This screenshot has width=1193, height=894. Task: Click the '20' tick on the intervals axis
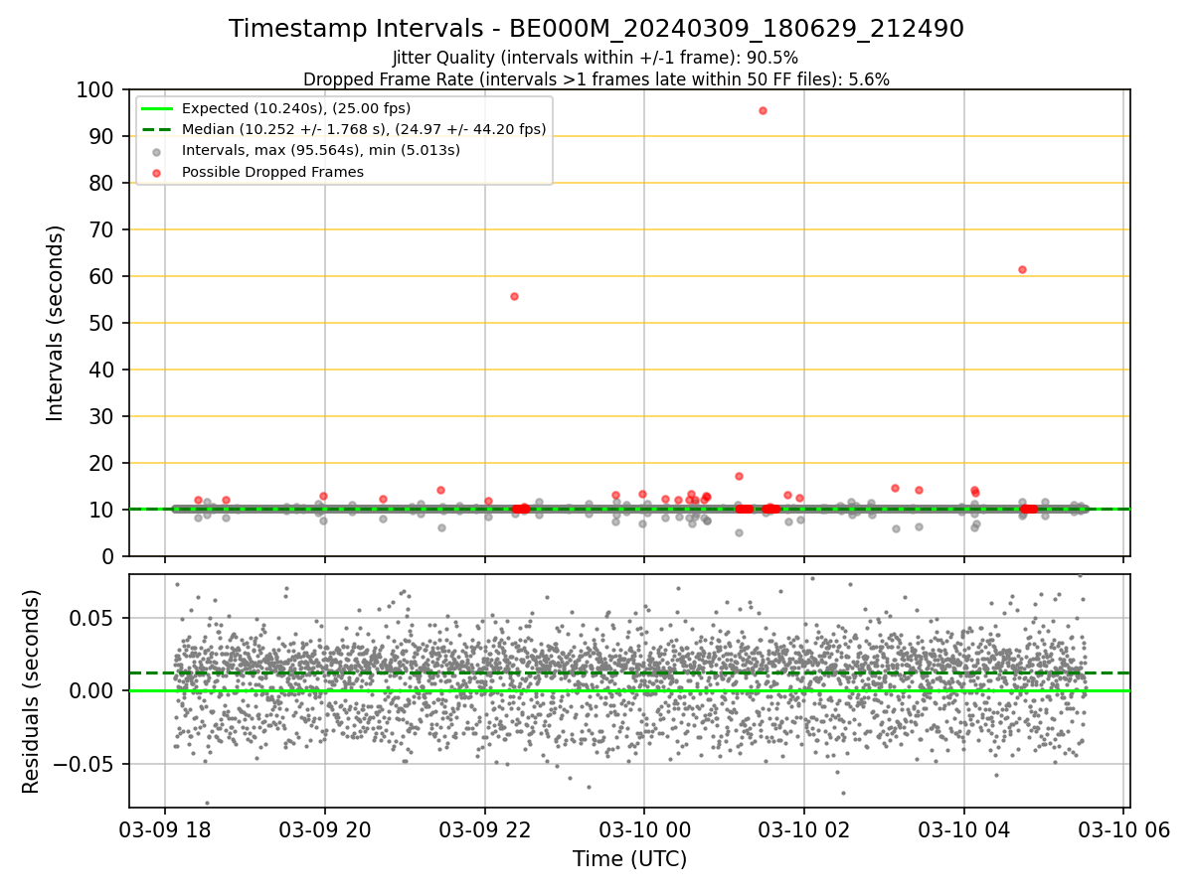[100, 464]
